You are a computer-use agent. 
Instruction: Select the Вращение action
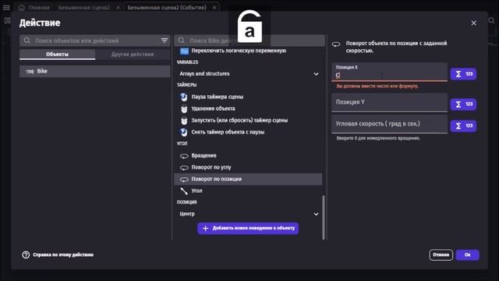pos(248,155)
